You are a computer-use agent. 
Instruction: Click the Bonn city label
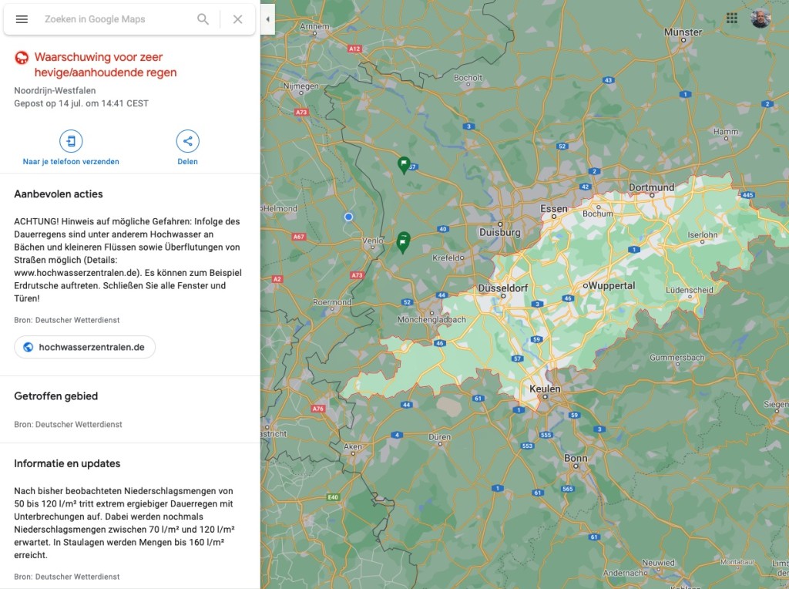(576, 458)
